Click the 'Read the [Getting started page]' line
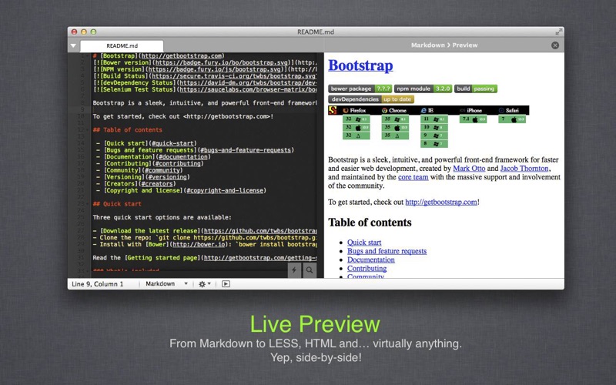616x385 pixels. tap(205, 258)
